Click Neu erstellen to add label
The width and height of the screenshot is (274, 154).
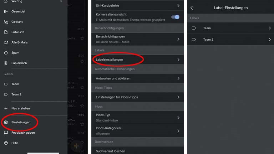[x=20, y=108]
